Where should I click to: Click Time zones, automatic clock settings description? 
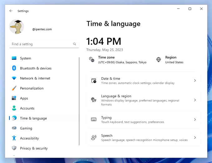pos(138,83)
